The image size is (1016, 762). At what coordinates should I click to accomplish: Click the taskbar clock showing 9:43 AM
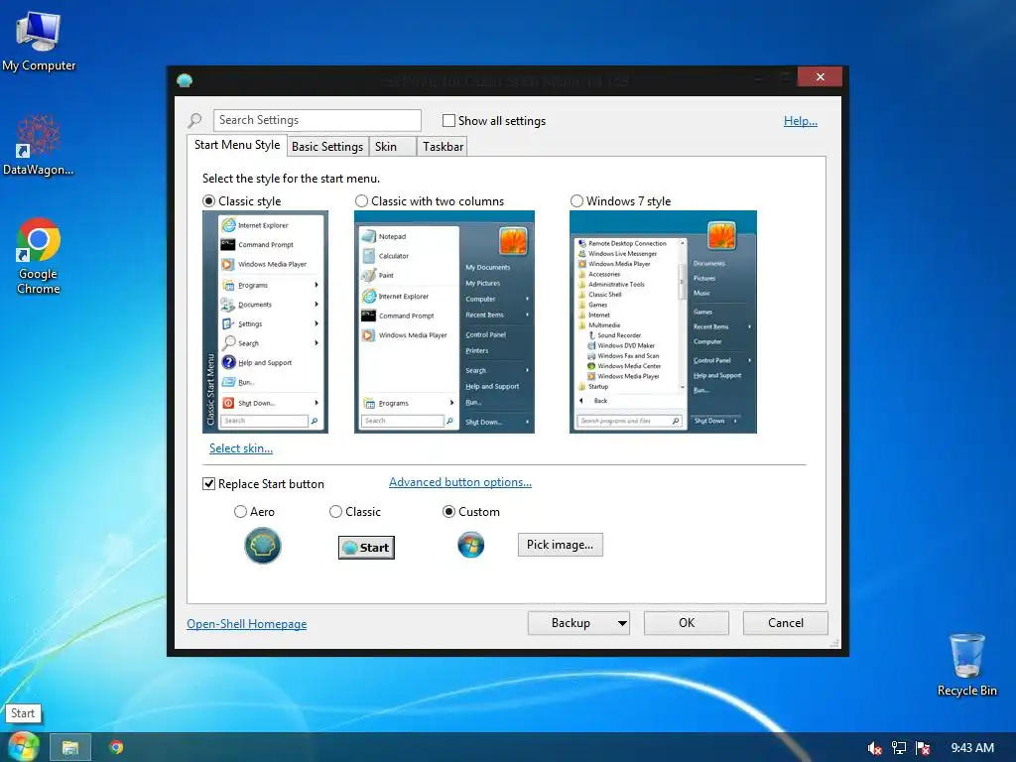[x=972, y=748]
